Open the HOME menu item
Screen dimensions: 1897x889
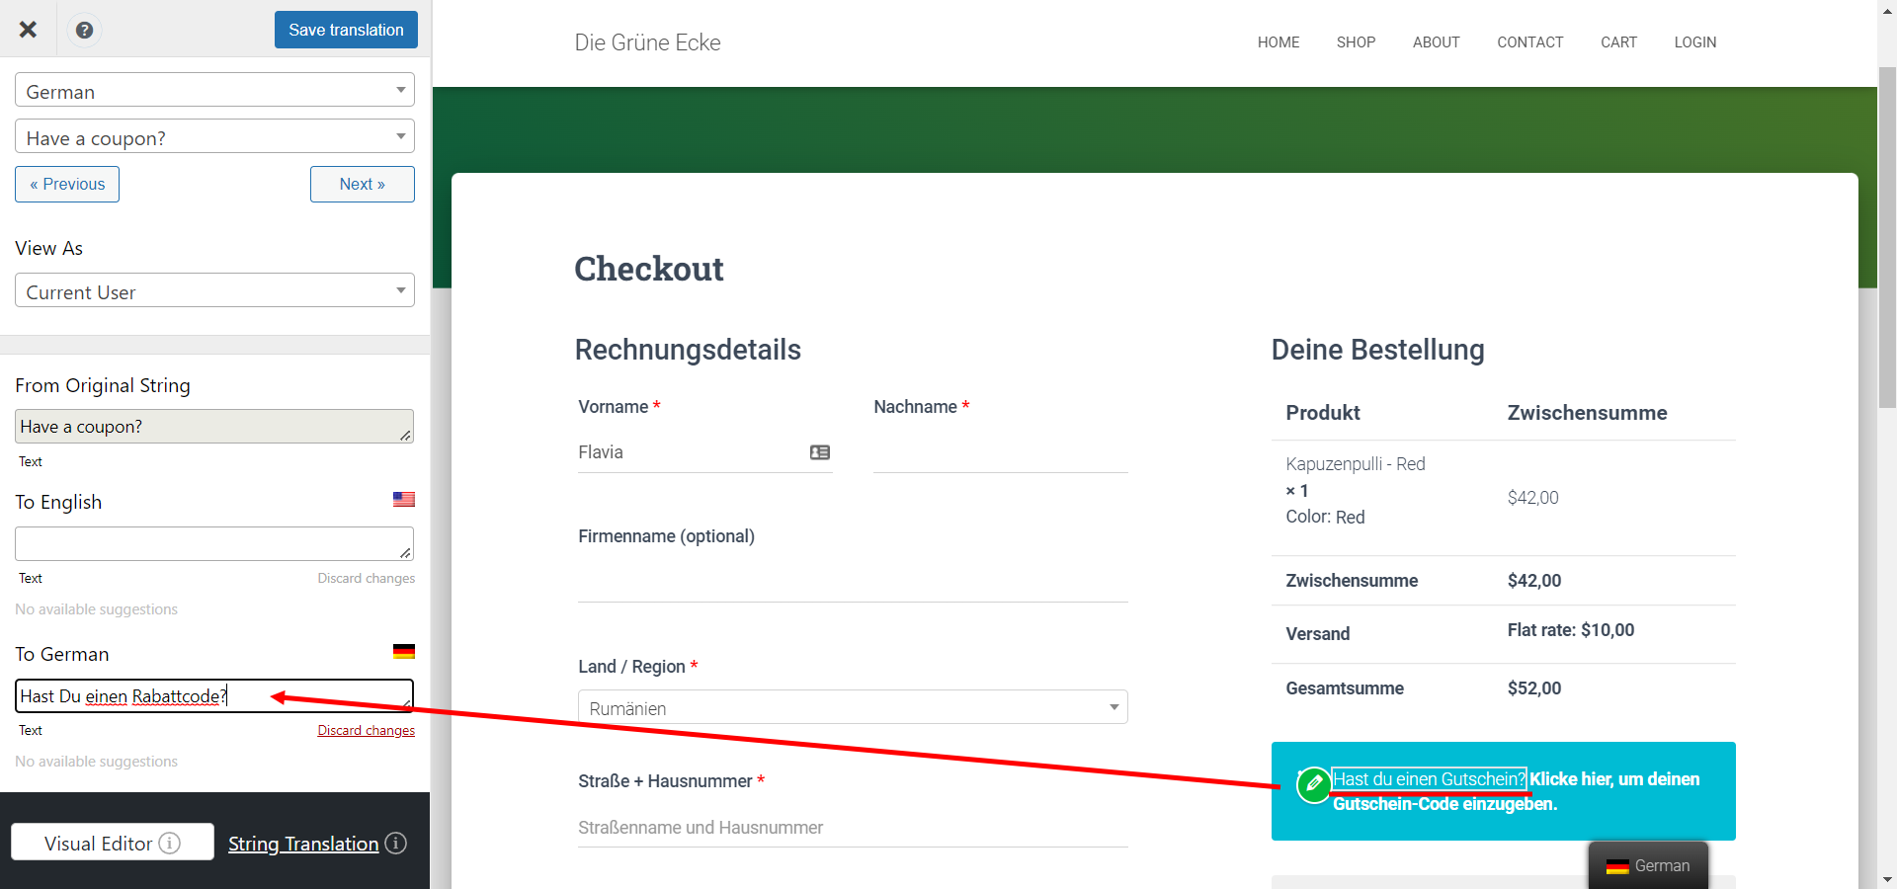tap(1278, 42)
